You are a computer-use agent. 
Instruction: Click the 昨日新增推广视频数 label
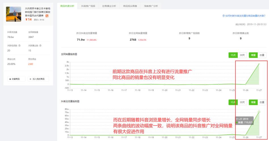point(189,33)
